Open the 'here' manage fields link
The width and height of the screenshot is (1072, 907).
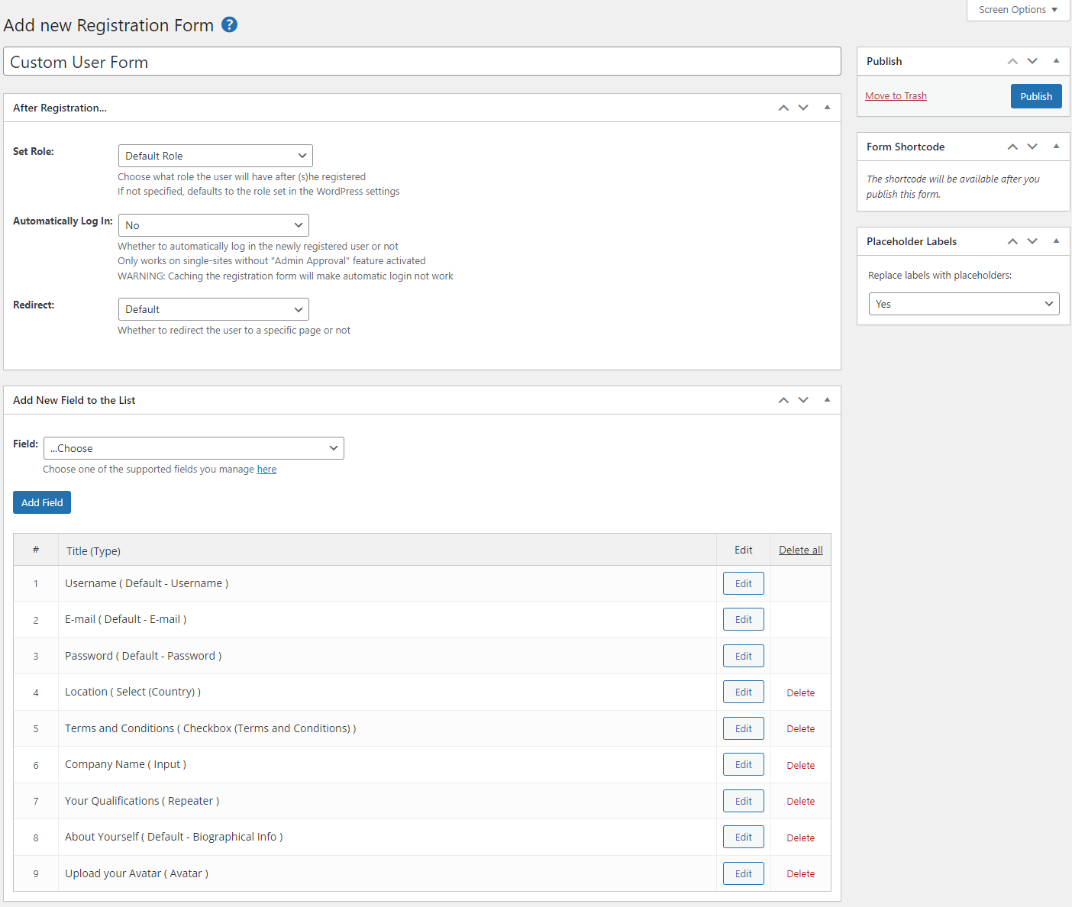(266, 470)
